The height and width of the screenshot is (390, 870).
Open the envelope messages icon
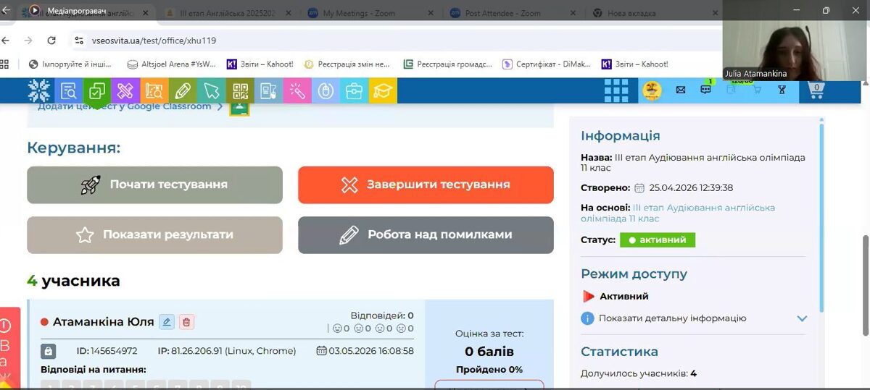(680, 90)
